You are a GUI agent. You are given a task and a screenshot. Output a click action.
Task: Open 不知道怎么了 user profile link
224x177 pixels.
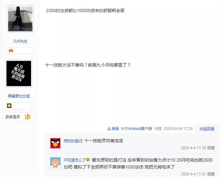pos(75,160)
